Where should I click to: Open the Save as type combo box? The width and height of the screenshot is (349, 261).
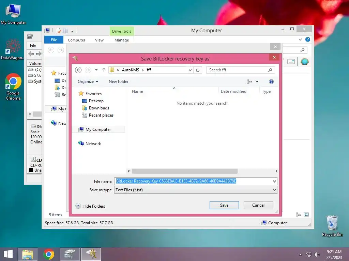coord(196,190)
